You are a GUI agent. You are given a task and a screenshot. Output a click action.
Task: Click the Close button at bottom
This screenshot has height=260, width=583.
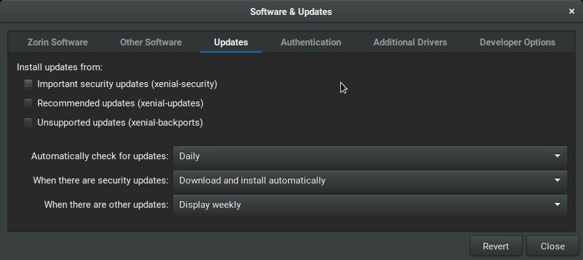(x=552, y=246)
